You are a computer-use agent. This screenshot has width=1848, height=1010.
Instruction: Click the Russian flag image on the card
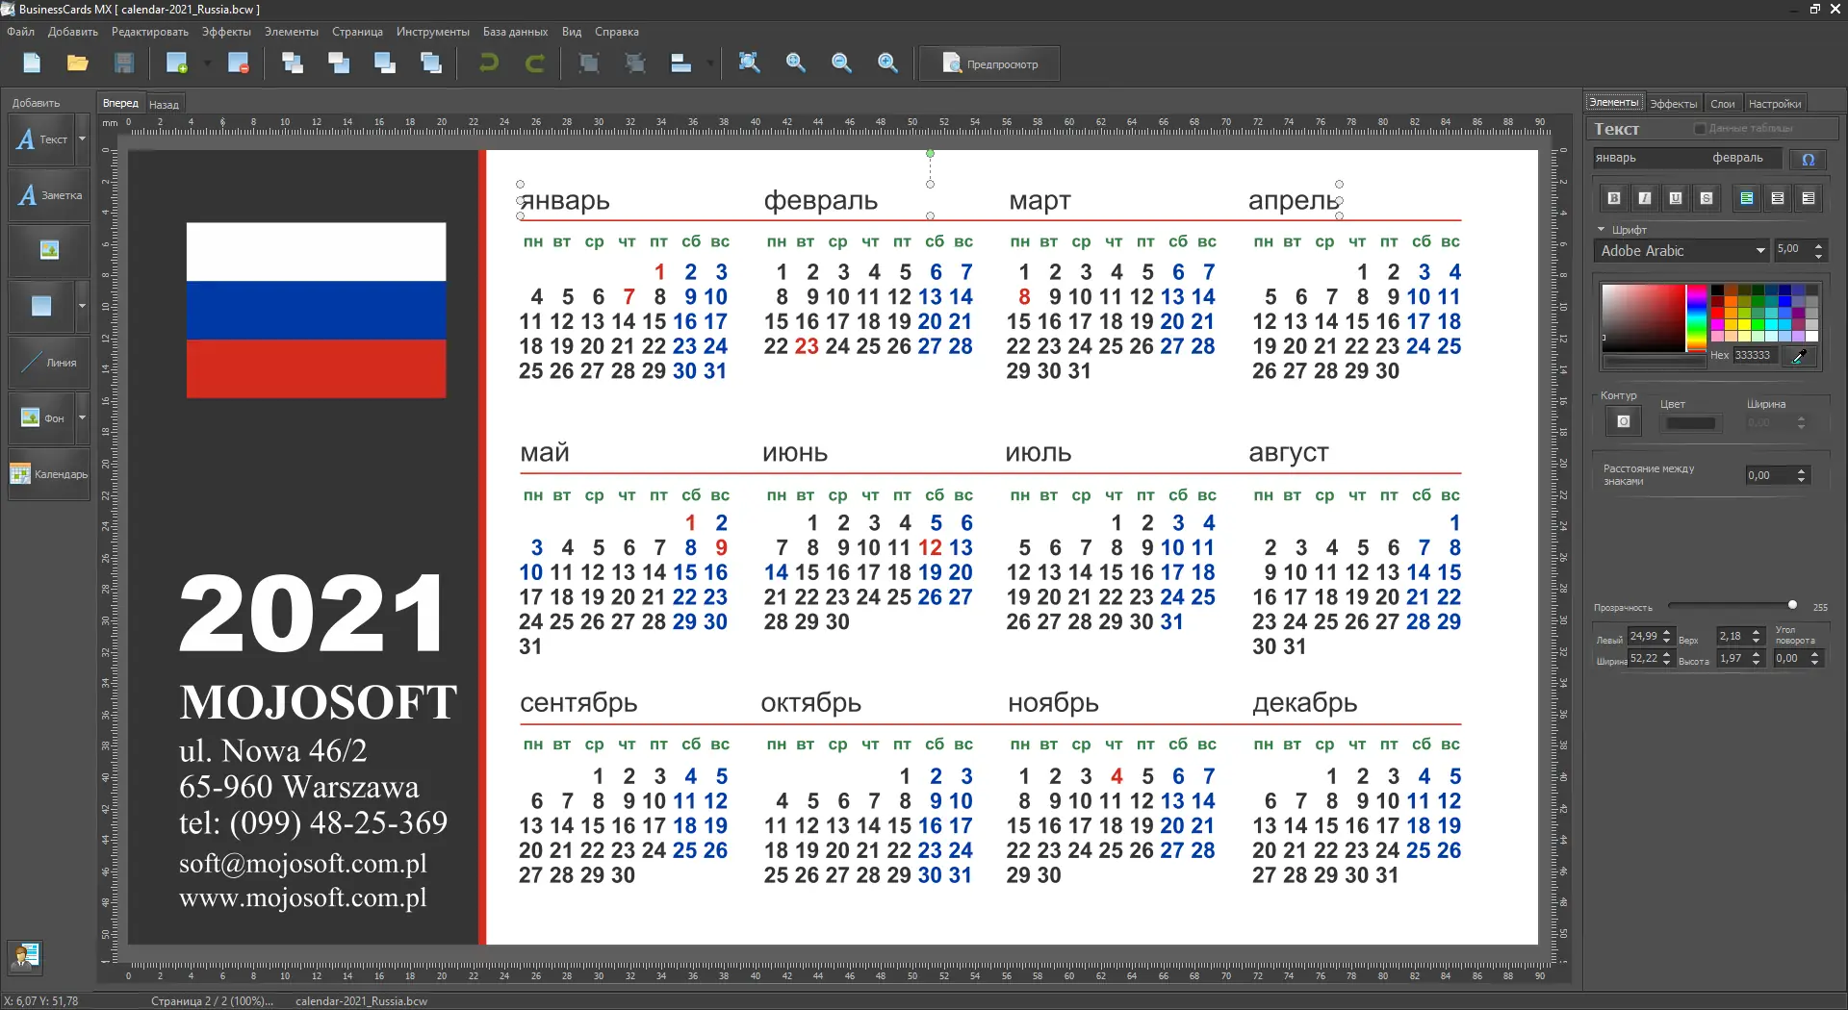tap(316, 310)
